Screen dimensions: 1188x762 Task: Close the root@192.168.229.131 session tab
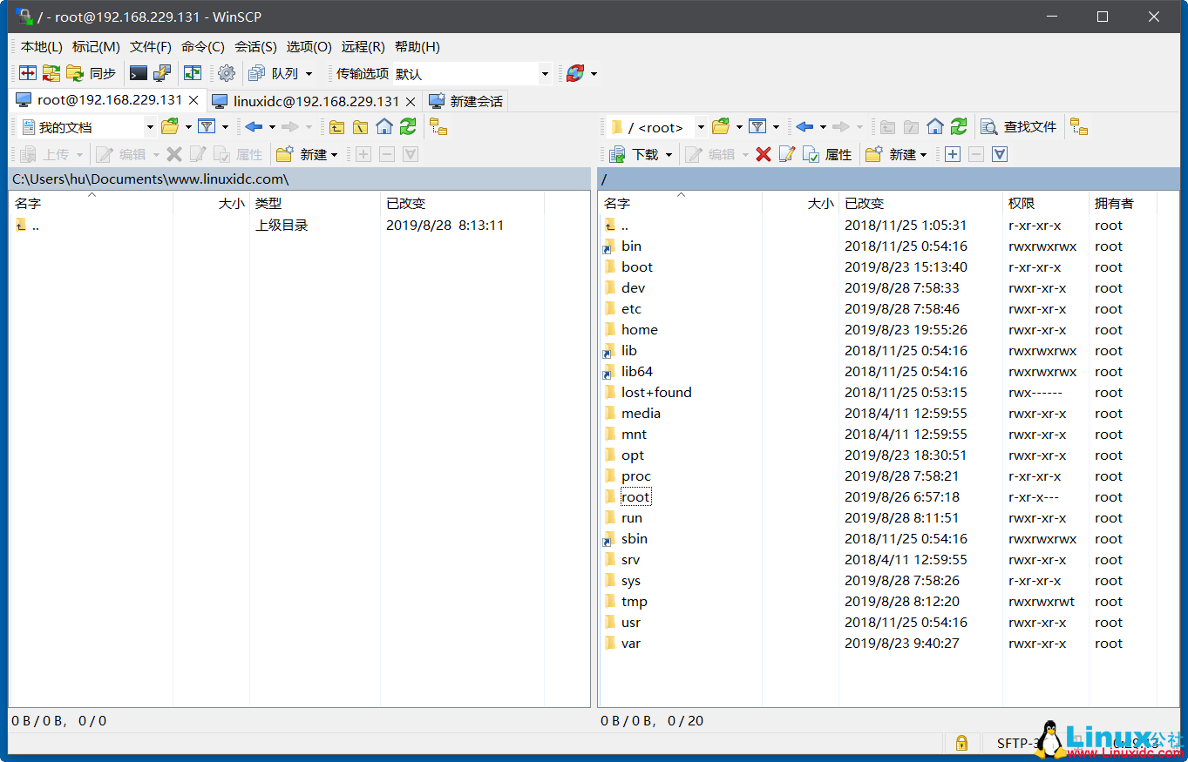pos(193,100)
